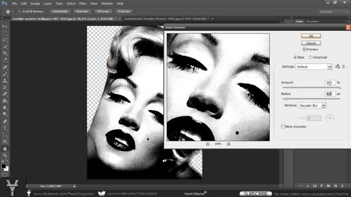Viewport: 351px width, 197px height.
Task: Select the Brush tool
Action: tap(5, 74)
